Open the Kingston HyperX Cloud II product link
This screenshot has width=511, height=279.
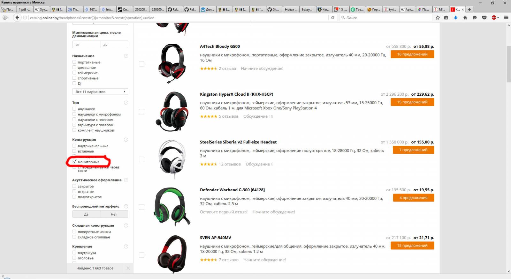(x=236, y=94)
